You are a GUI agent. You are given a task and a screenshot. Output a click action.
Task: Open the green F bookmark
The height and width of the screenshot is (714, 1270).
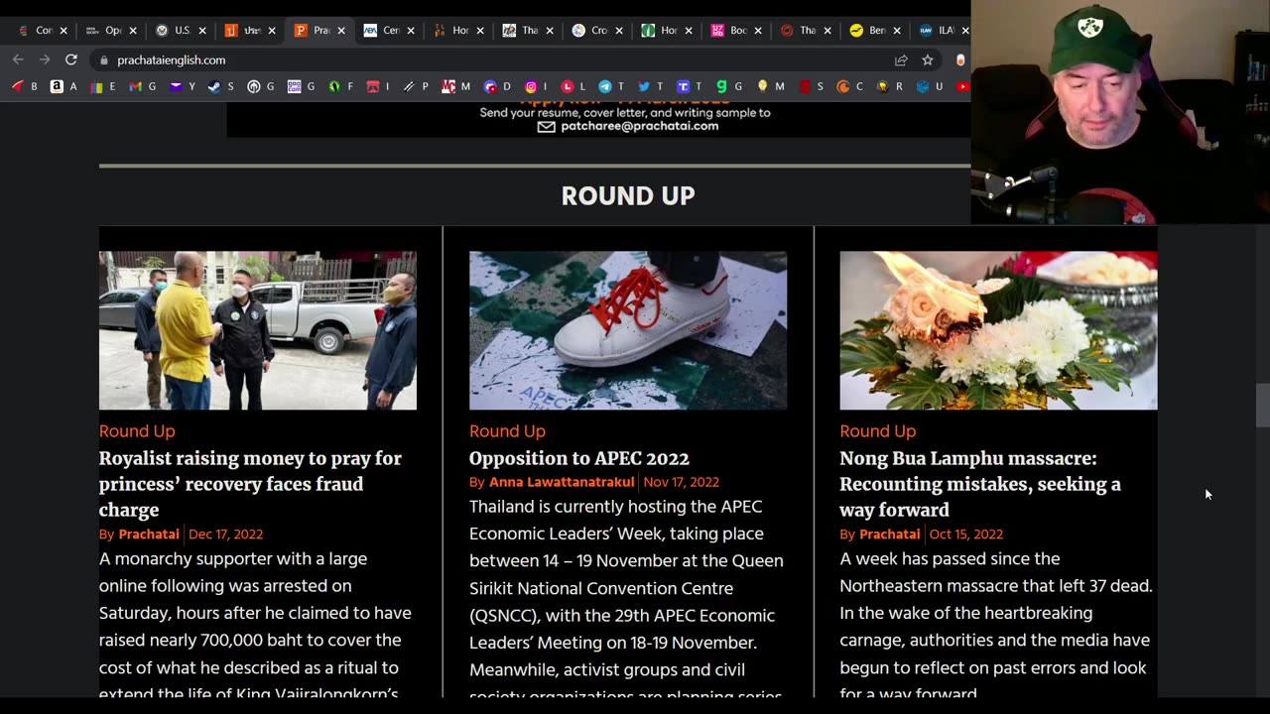click(x=340, y=86)
